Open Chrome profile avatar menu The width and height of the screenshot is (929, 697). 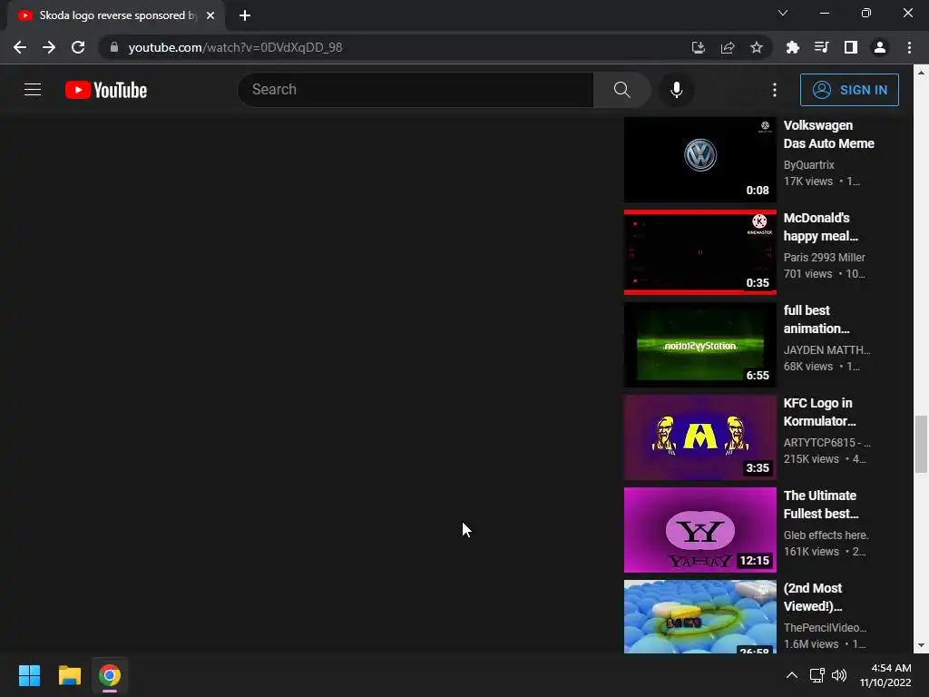[880, 47]
